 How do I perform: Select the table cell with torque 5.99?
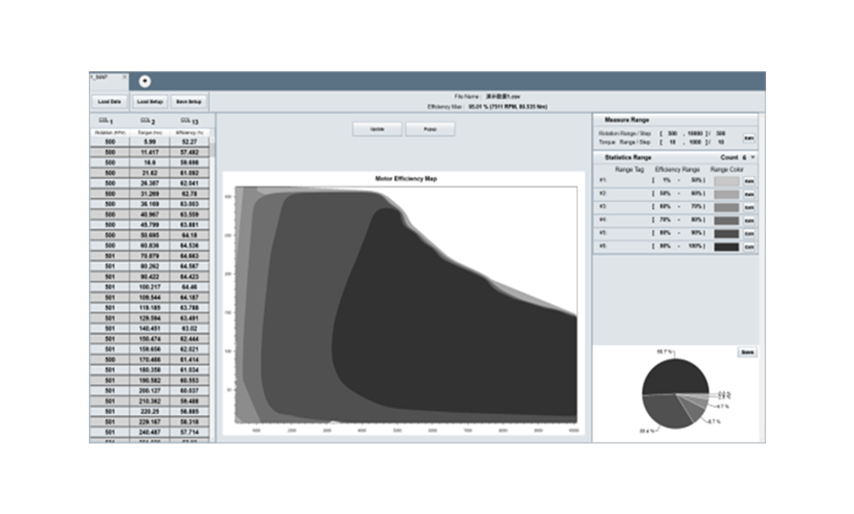(149, 142)
